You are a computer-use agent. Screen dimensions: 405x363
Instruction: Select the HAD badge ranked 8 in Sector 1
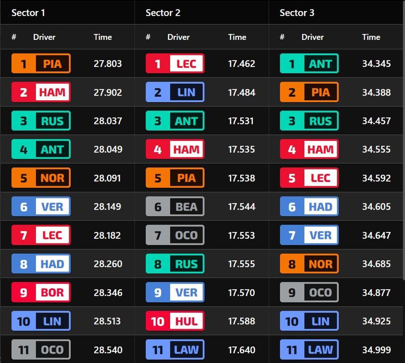pyautogui.click(x=41, y=264)
